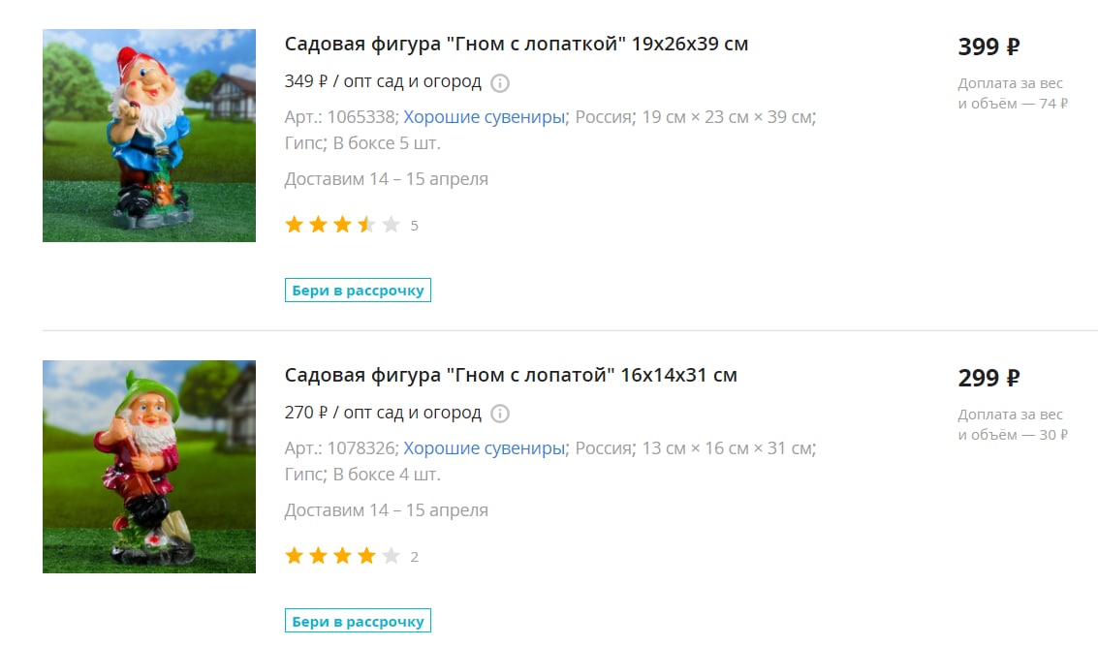Click "Бери в рассрочку" for the 399 ₽ gnome
Viewport: 1098px width, 646px height.
point(358,291)
